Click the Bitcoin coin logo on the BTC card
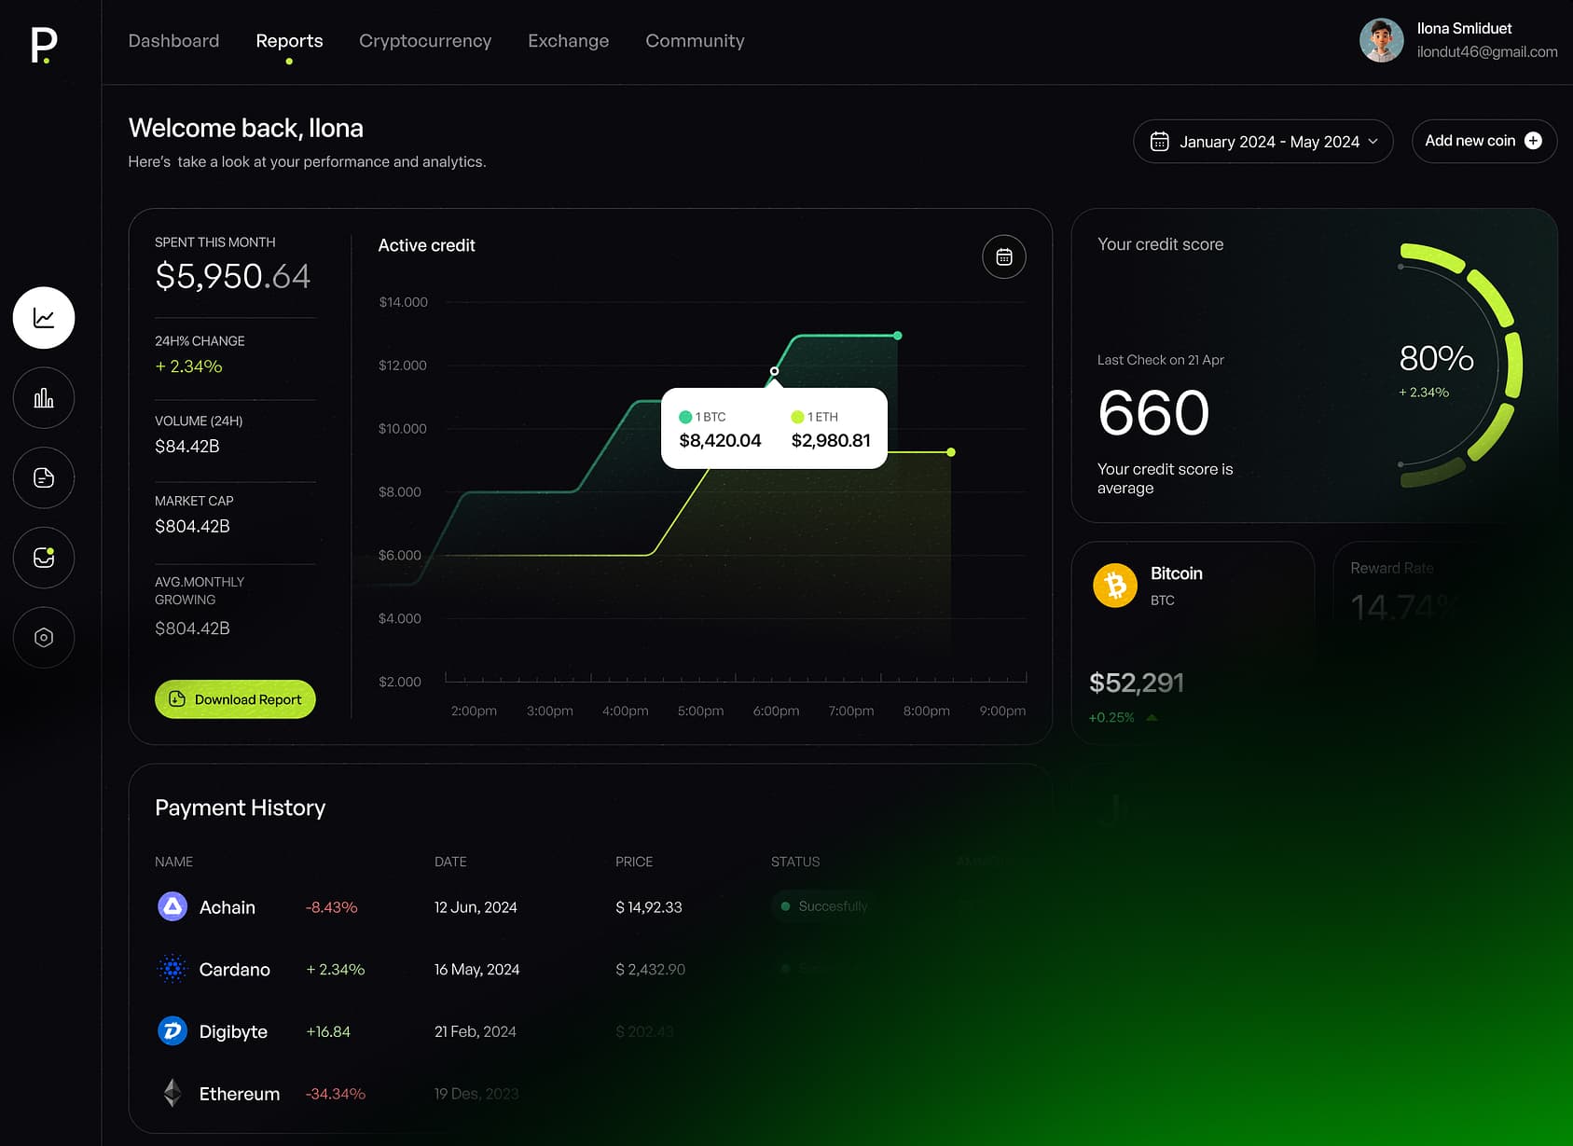This screenshot has height=1146, width=1573. 1115,585
